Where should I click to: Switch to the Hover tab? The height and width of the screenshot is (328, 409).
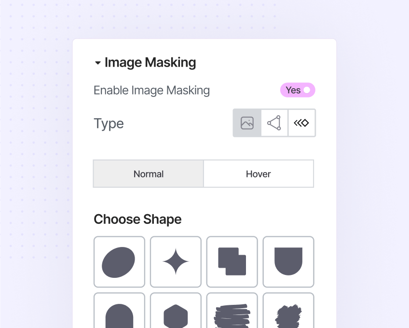pyautogui.click(x=259, y=174)
